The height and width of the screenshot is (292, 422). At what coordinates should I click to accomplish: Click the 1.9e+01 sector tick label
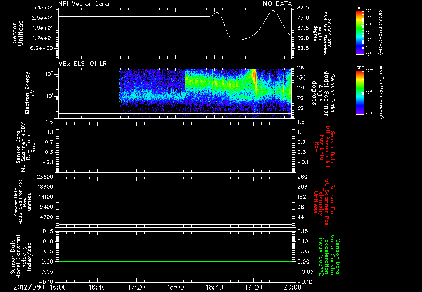click(x=43, y=28)
